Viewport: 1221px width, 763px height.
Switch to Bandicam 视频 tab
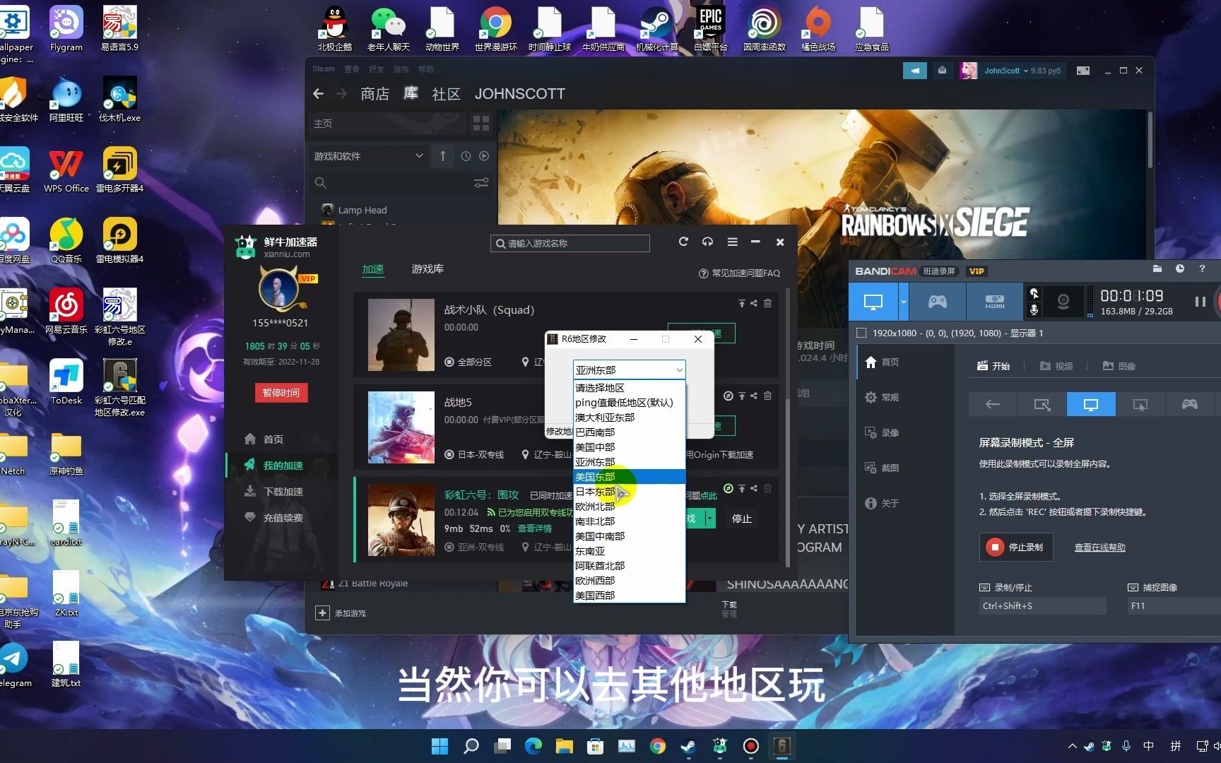tap(1056, 366)
